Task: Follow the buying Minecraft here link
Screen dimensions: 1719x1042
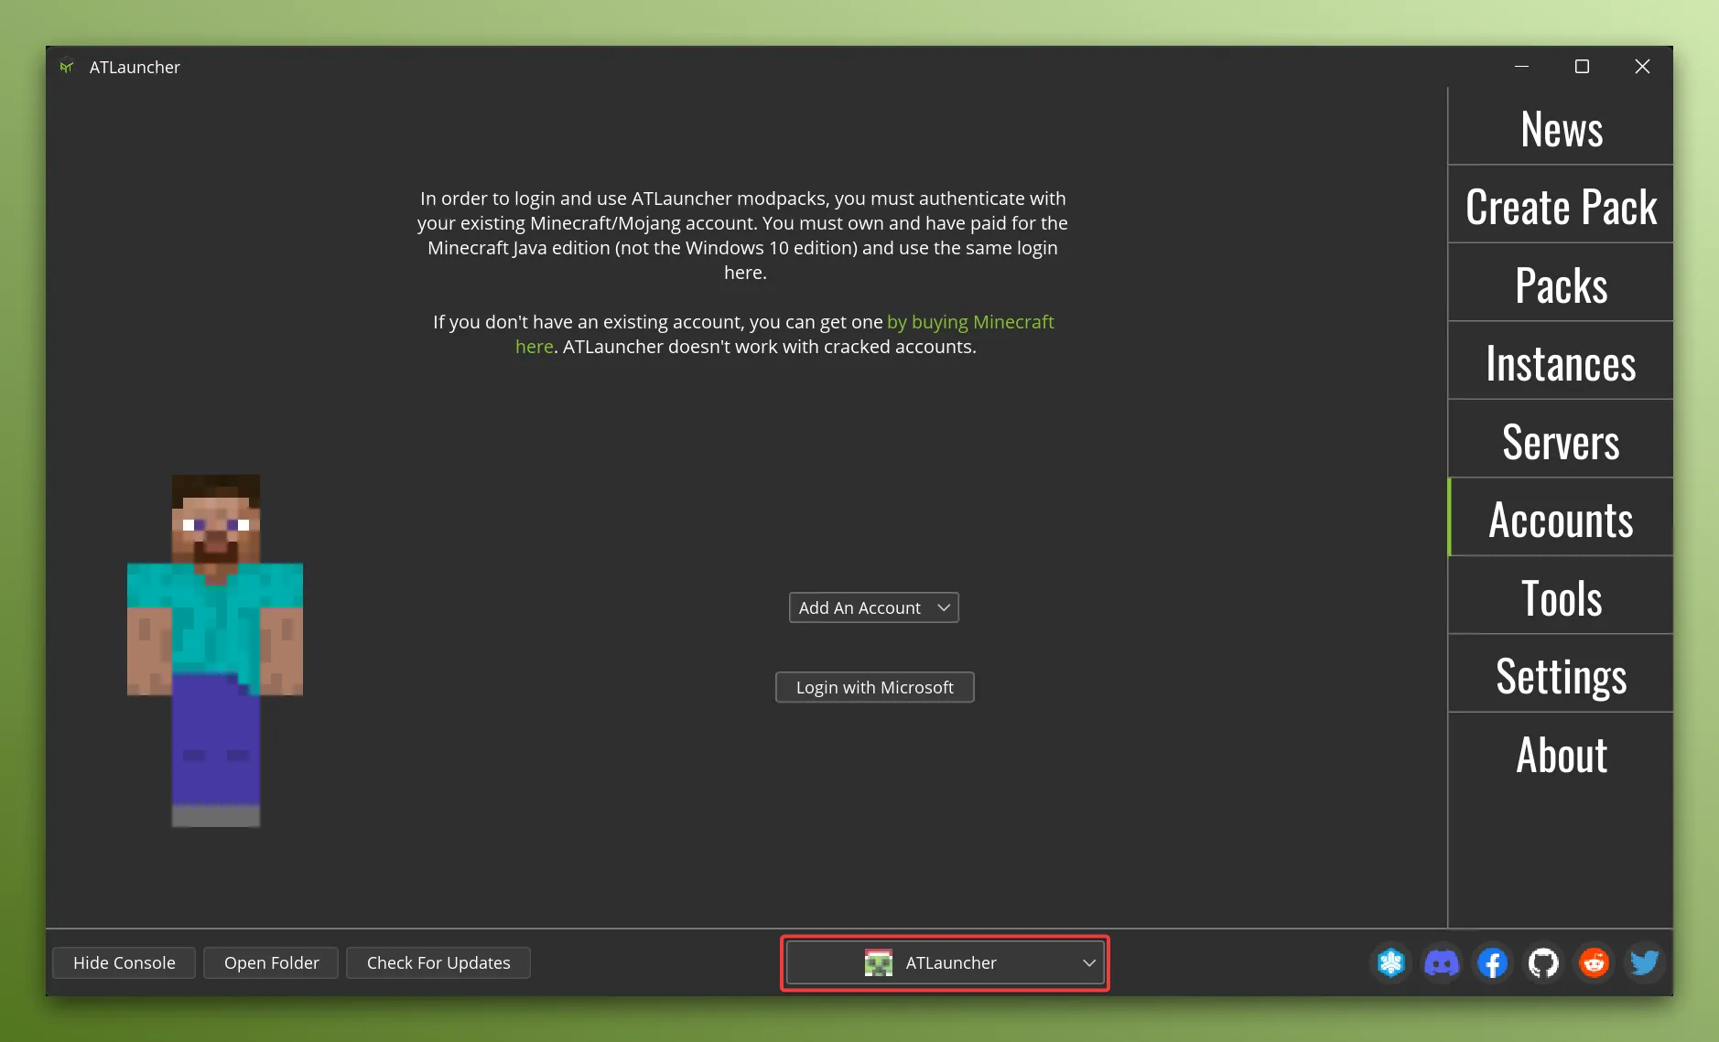Action: pyautogui.click(x=969, y=322)
